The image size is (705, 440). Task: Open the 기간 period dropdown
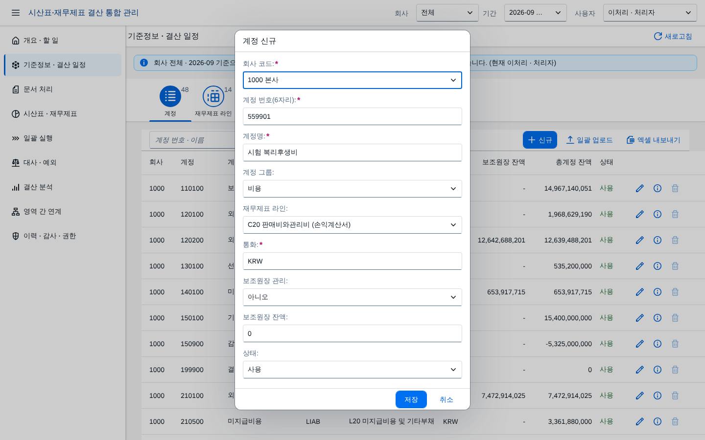click(x=536, y=13)
